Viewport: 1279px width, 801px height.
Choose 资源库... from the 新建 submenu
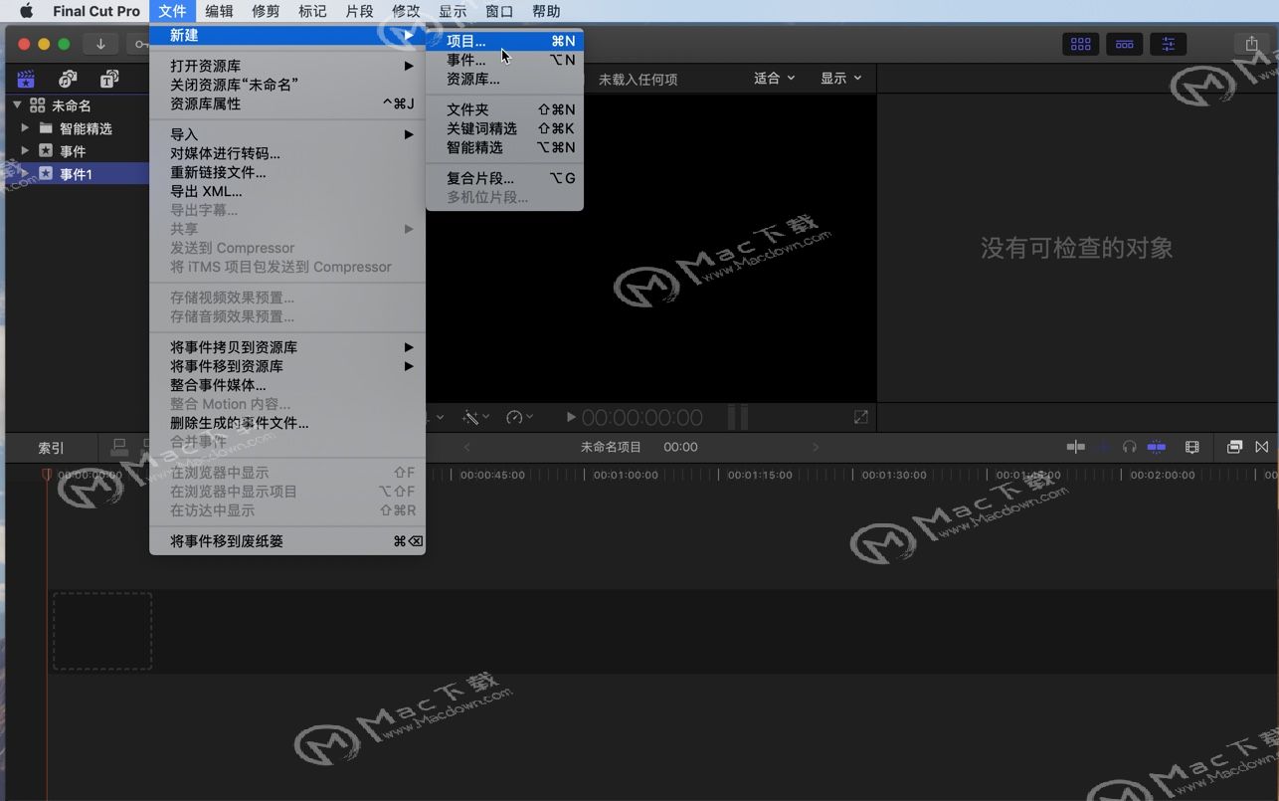[504, 79]
